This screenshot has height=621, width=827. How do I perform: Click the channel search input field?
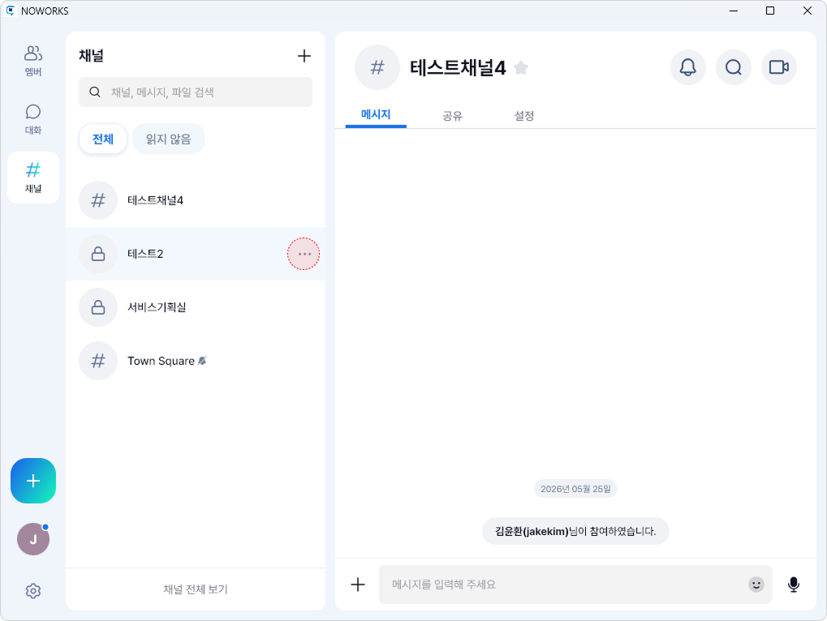(x=195, y=92)
